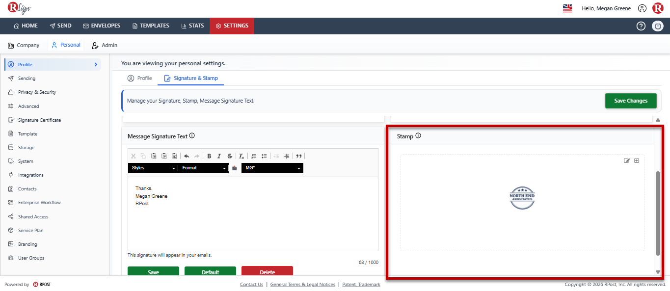Click the help question mark icon
670x291 pixels.
(641, 26)
